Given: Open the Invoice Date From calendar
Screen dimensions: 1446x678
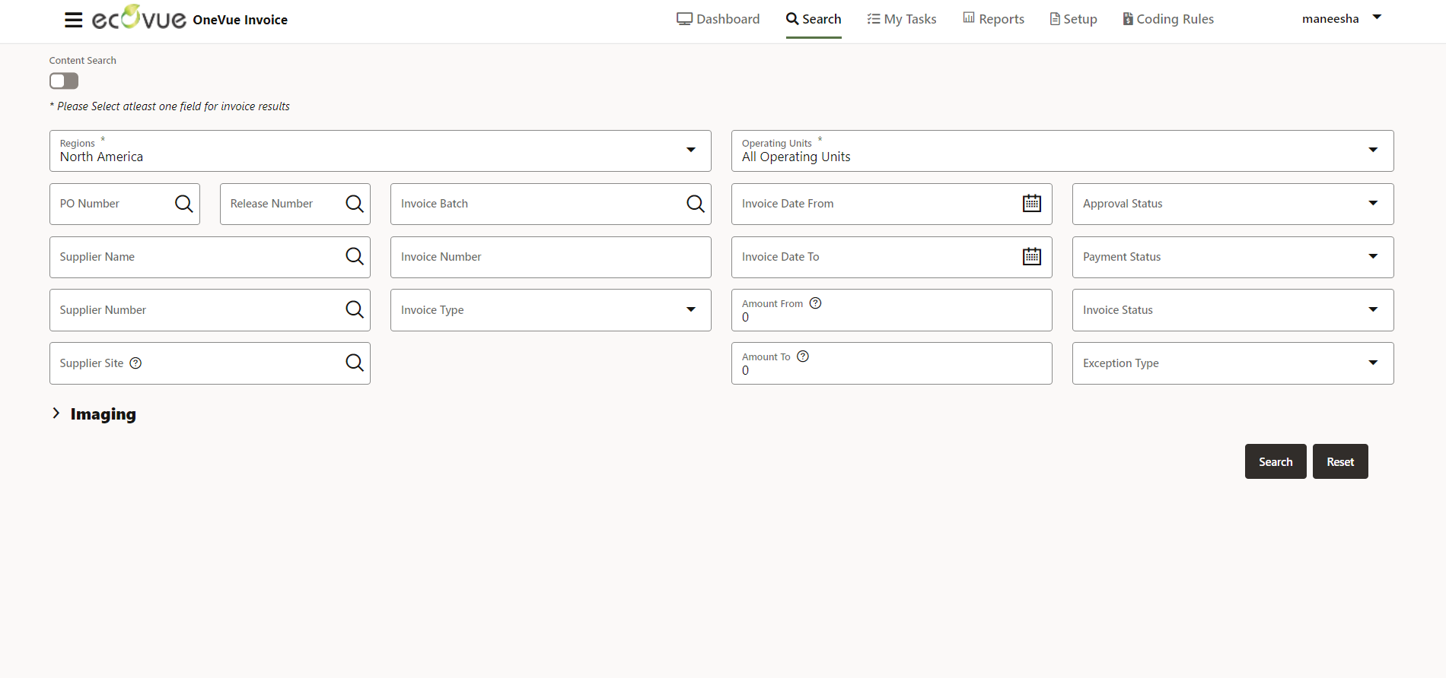Looking at the screenshot, I should click(x=1031, y=204).
